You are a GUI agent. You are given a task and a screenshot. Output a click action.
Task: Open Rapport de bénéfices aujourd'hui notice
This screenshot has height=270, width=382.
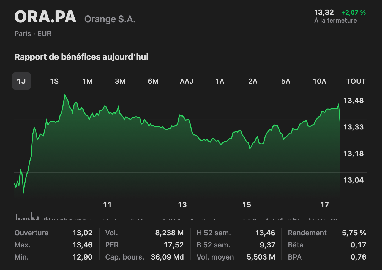pos(81,57)
